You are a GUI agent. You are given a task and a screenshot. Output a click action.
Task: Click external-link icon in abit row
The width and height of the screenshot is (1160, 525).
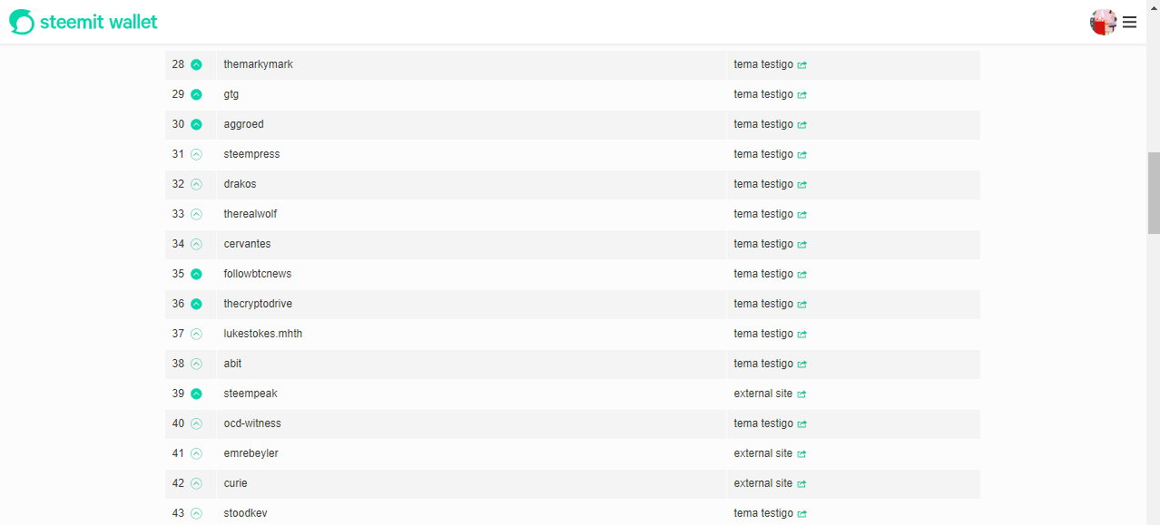[x=802, y=365]
